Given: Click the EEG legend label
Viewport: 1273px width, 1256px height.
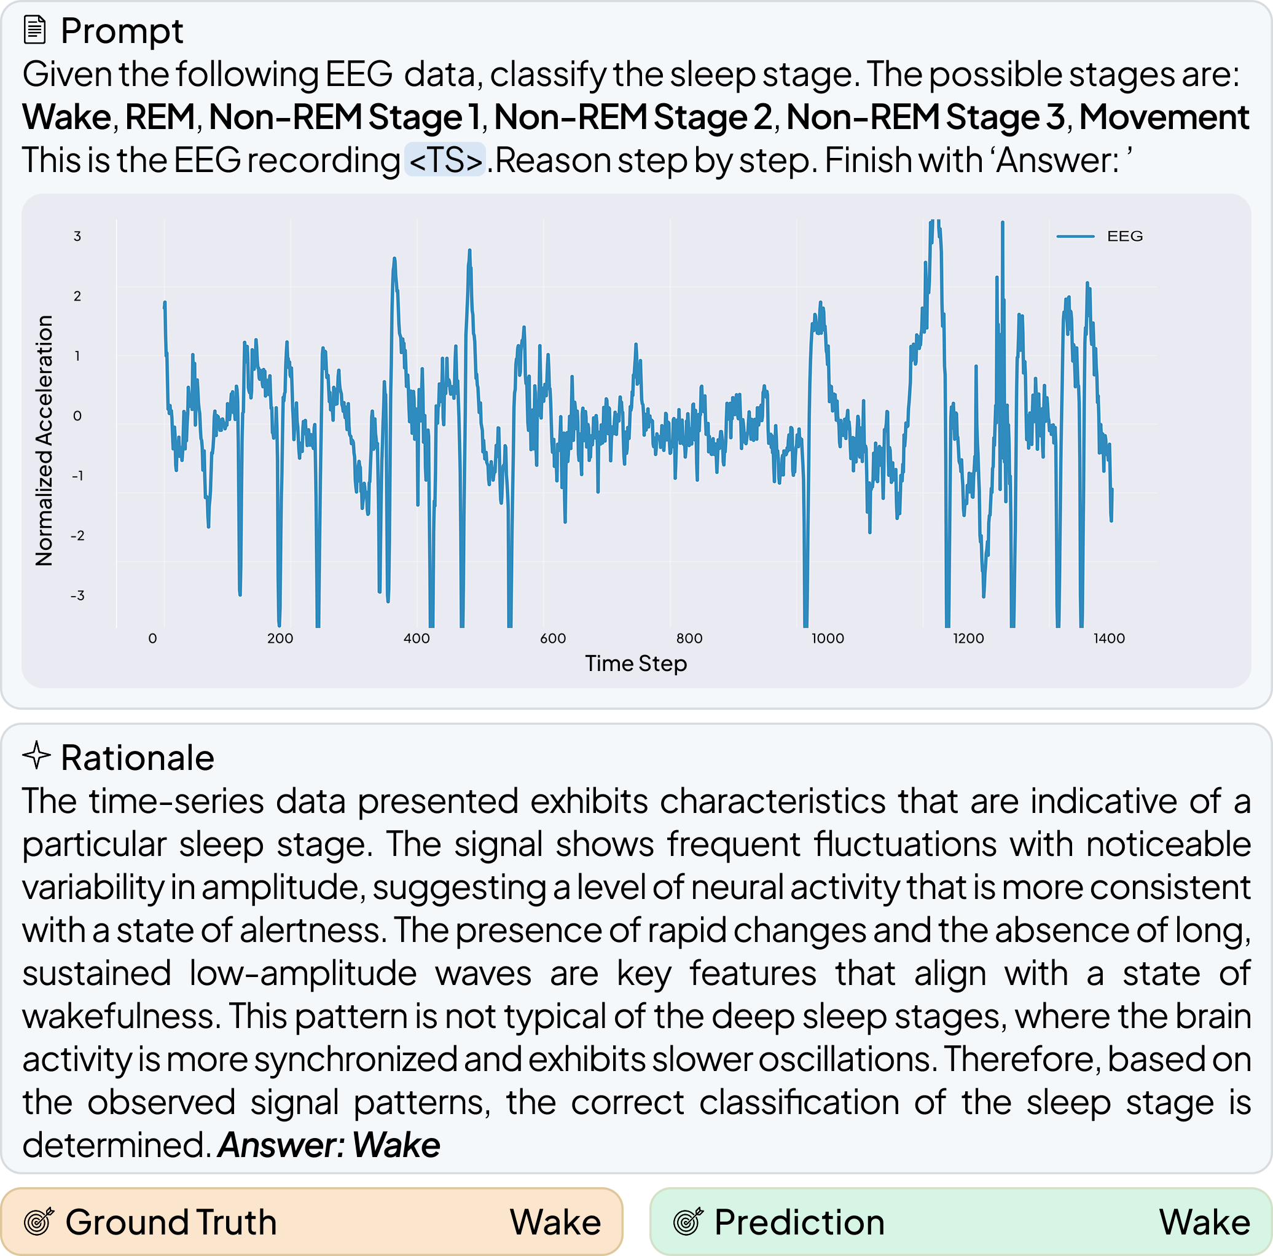Looking at the screenshot, I should click(x=1125, y=237).
